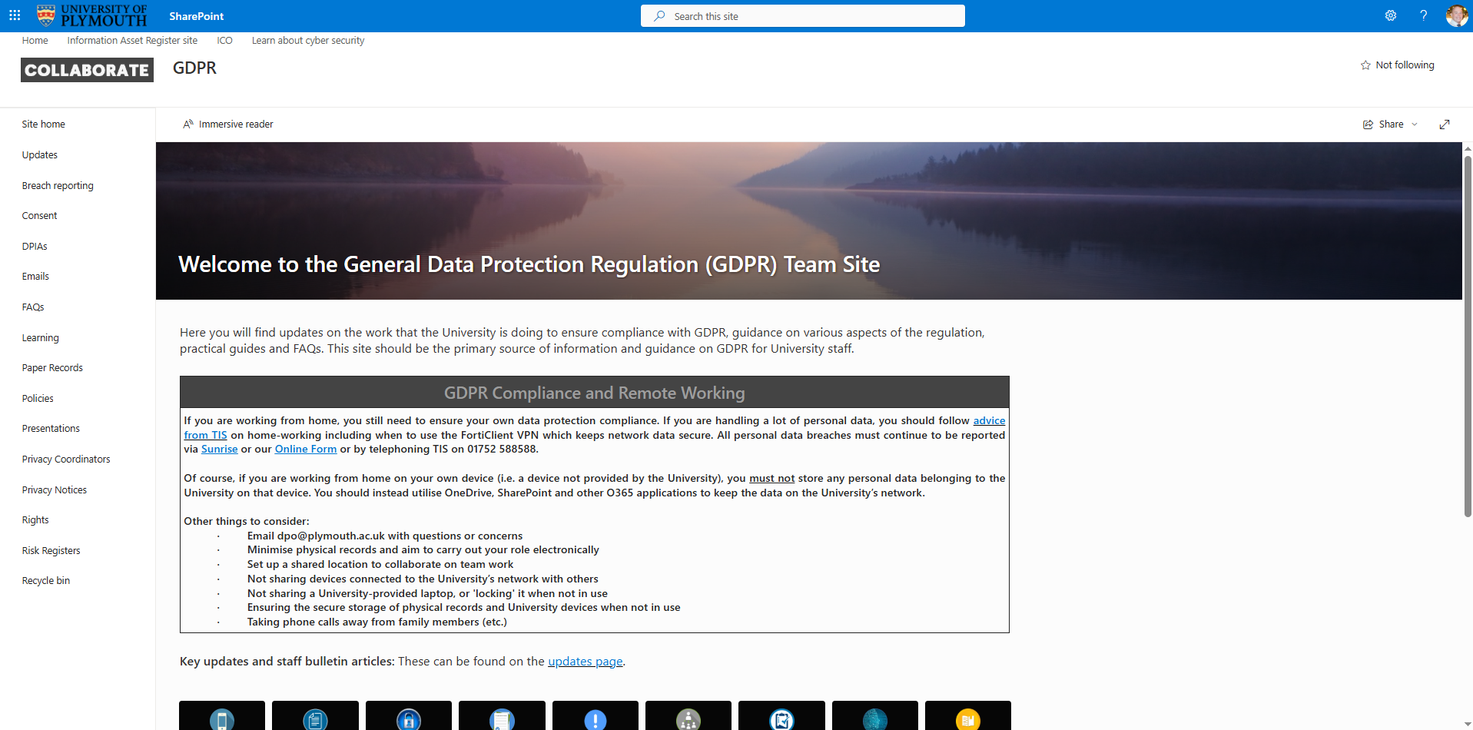
Task: Open the yellow book tile
Action: click(968, 715)
